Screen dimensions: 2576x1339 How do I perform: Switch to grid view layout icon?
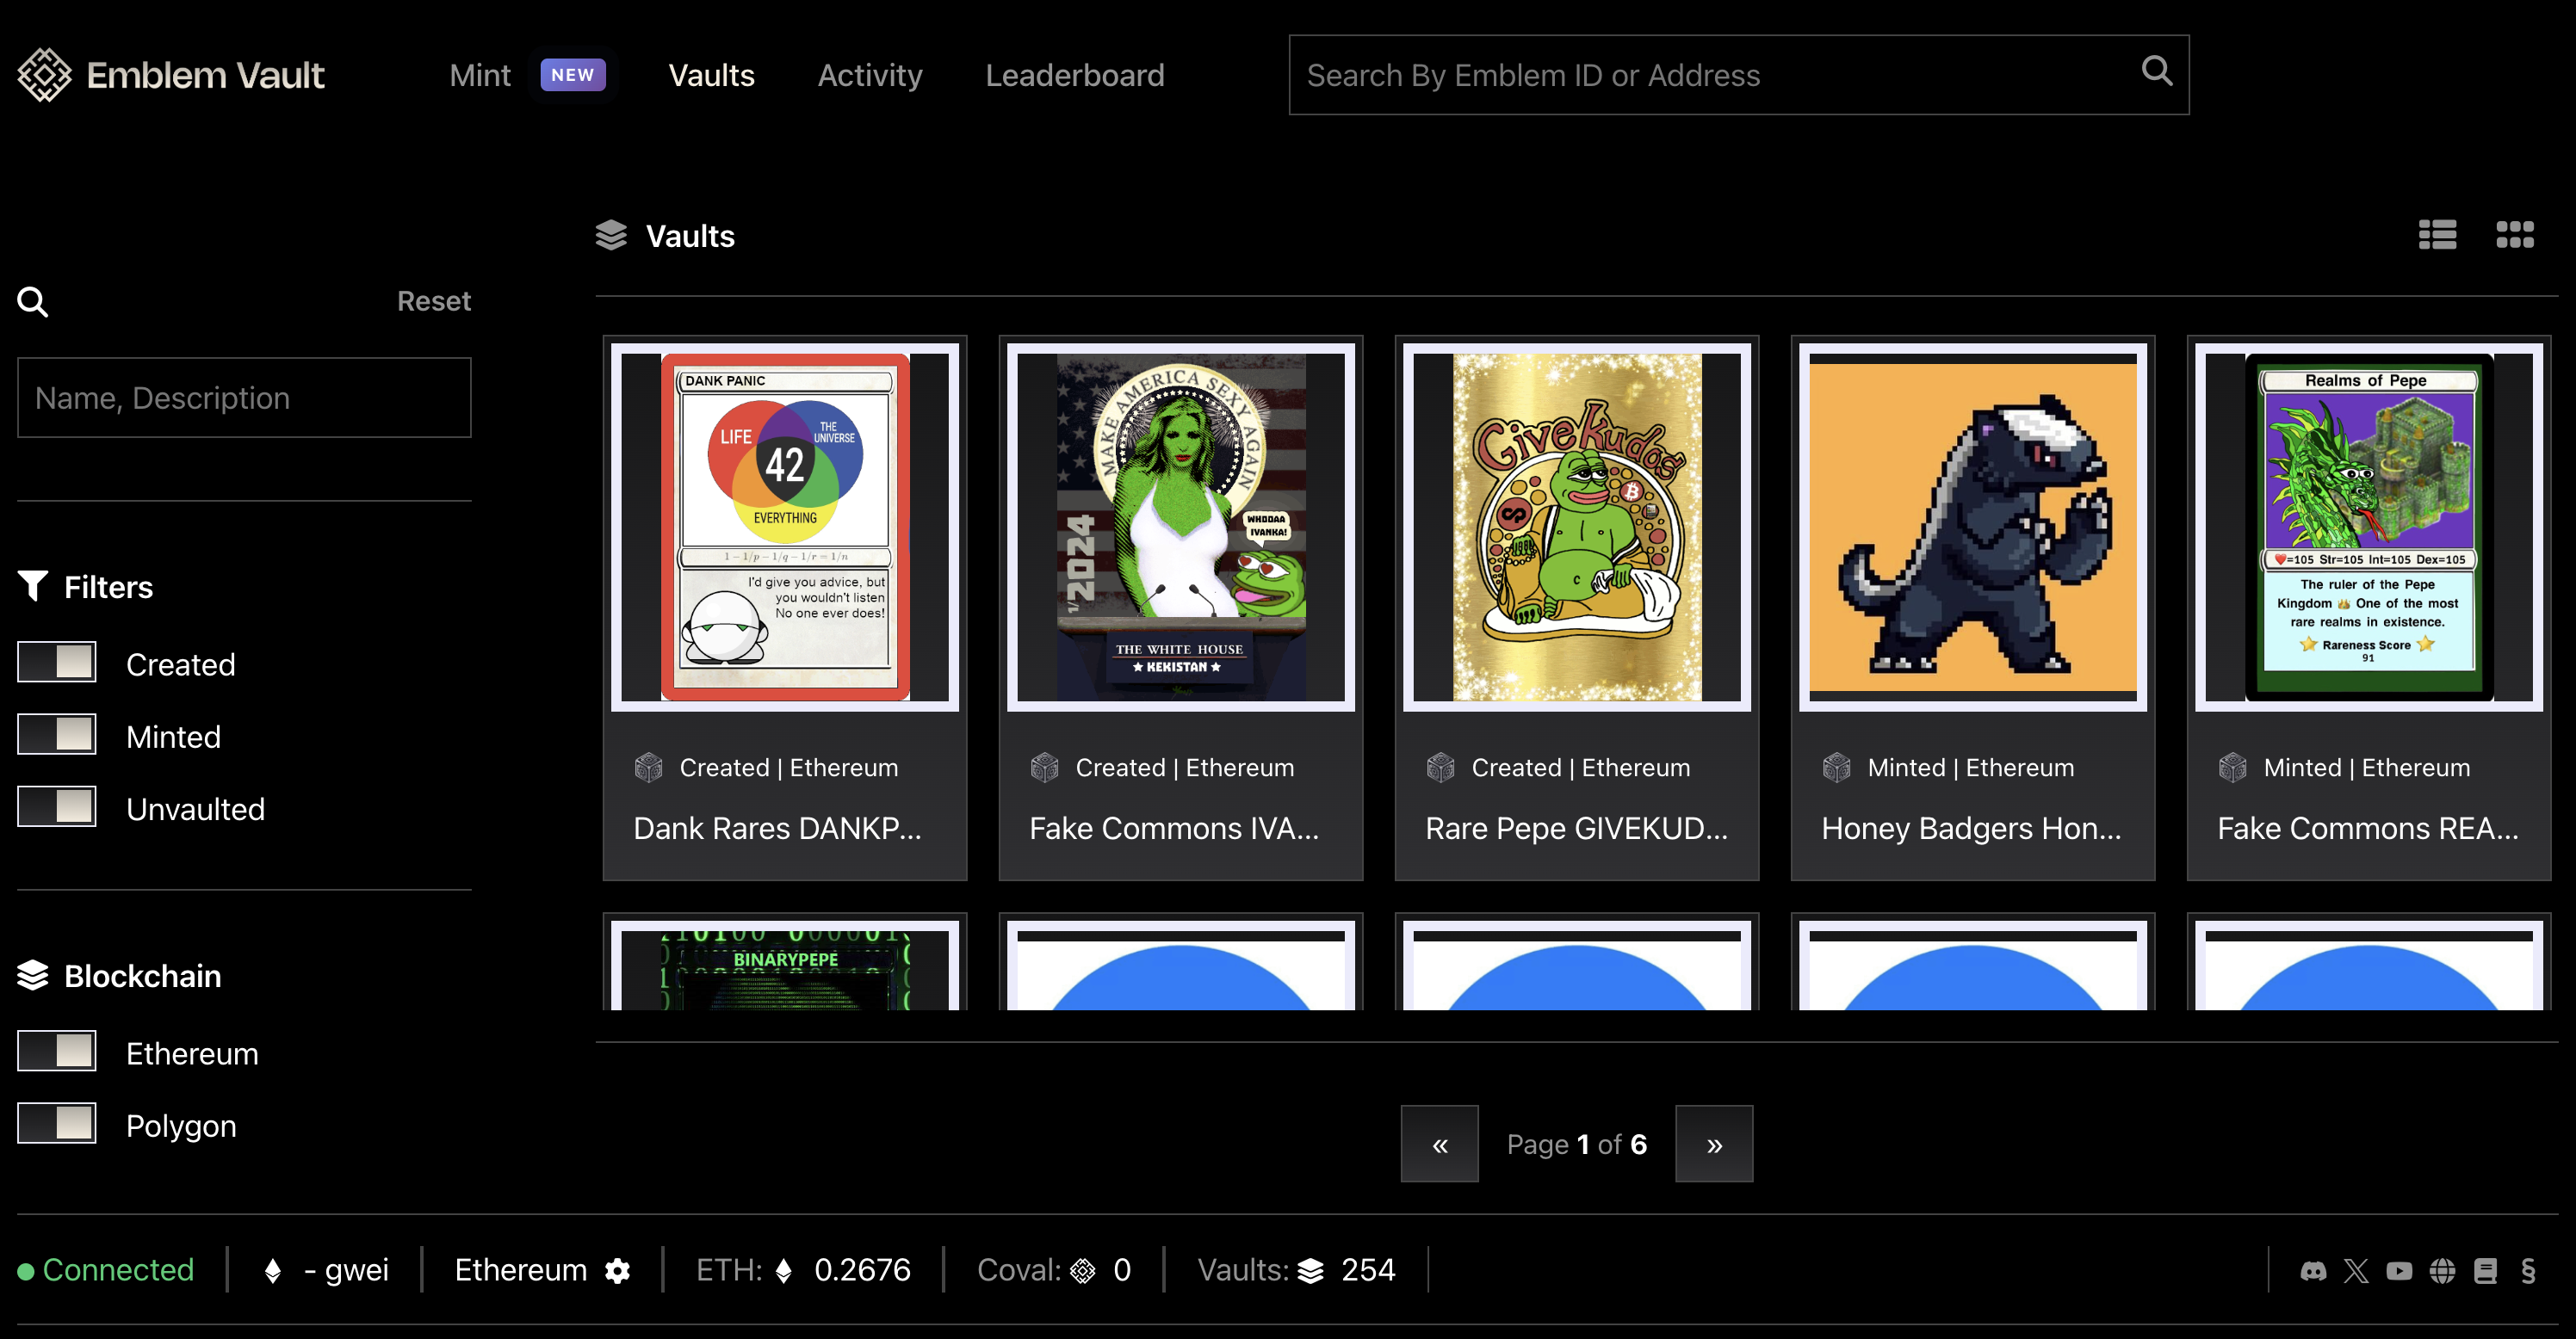point(2514,235)
